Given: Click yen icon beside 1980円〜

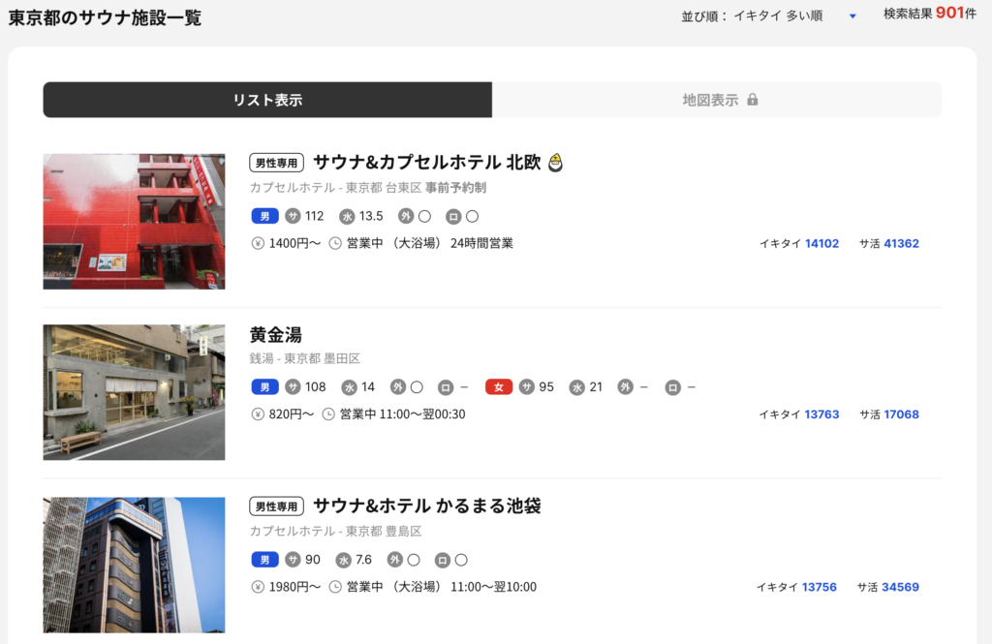Looking at the screenshot, I should point(258,587).
